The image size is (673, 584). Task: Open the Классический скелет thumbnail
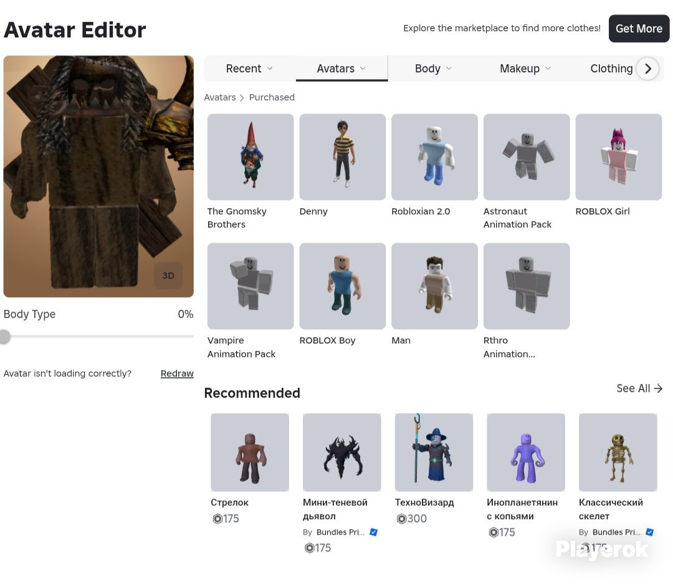click(x=618, y=452)
